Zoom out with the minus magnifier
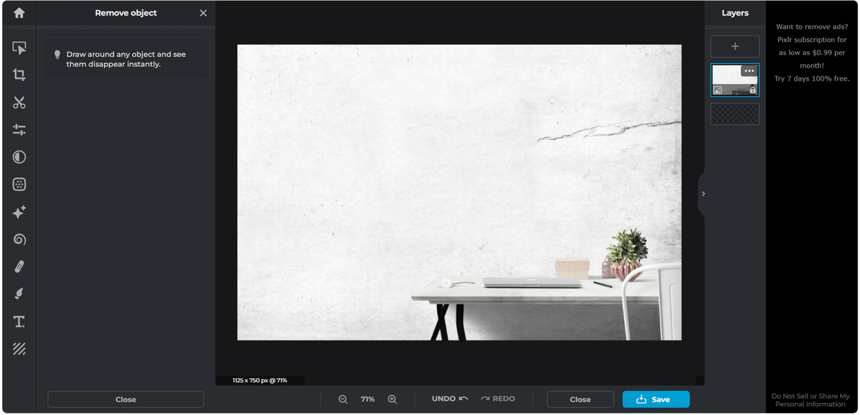Viewport: 860px width, 415px height. click(x=343, y=399)
